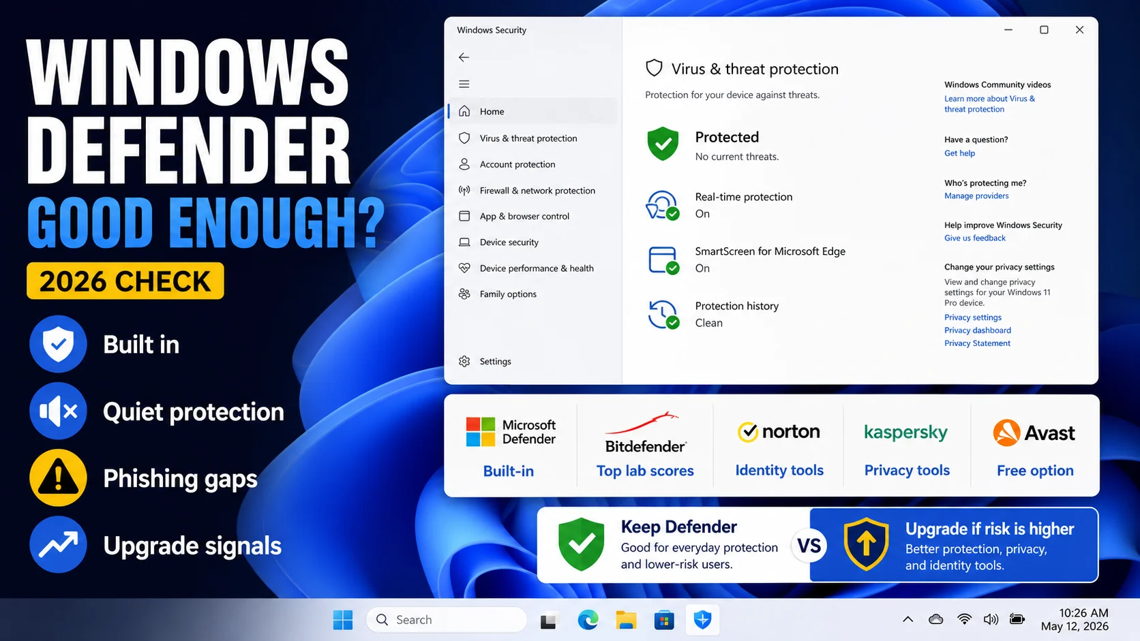1140x641 pixels.
Task: Click the Real-time protection text
Action: click(744, 197)
